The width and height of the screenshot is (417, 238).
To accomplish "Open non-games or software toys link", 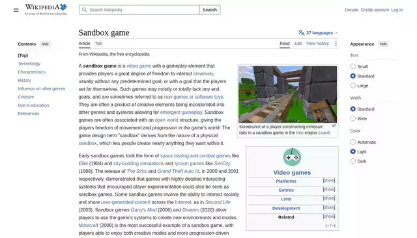I will (194, 97).
